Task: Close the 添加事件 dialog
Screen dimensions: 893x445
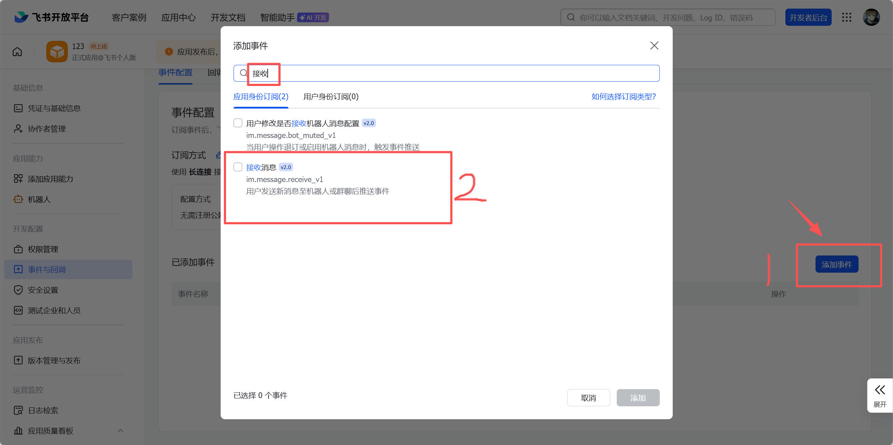Action: click(654, 46)
